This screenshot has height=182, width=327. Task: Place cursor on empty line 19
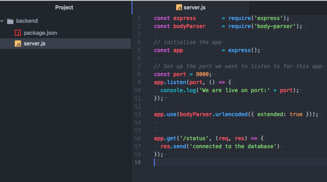coord(240,162)
